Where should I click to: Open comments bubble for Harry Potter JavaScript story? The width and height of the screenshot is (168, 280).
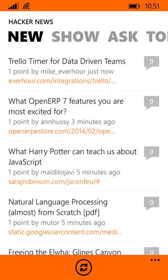coord(151,153)
